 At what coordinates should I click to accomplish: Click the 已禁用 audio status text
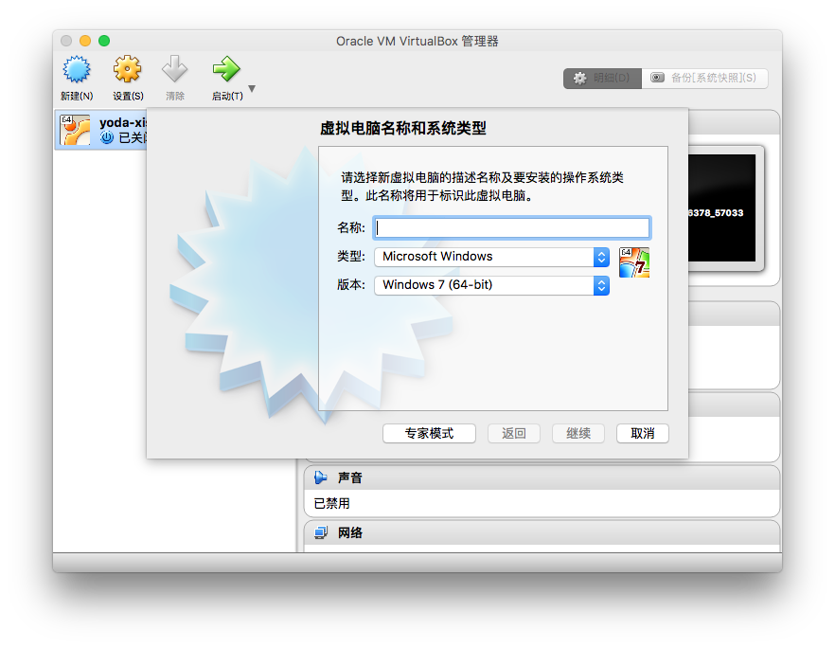[331, 504]
